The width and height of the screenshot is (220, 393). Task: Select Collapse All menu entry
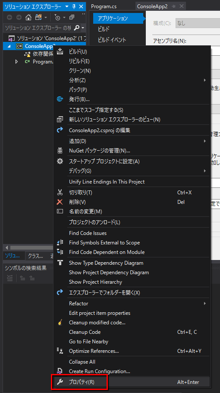[132, 362]
